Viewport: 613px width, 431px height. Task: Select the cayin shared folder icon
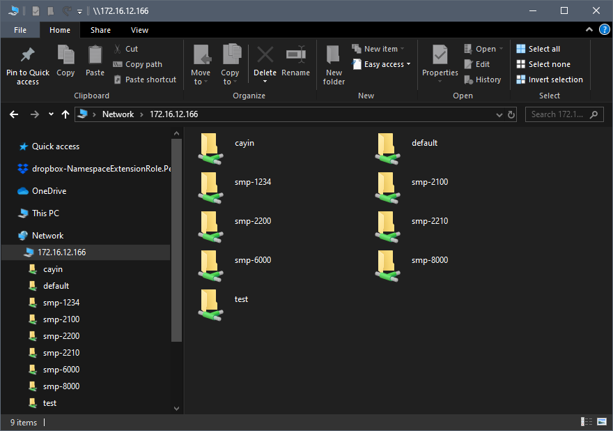[210, 149]
